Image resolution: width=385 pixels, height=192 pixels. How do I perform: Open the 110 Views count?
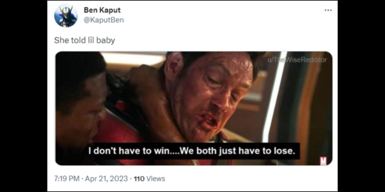(149, 179)
